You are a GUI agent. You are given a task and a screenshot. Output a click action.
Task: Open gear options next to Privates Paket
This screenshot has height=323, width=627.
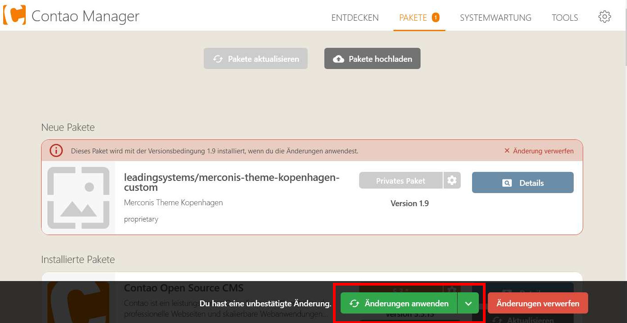(x=452, y=180)
